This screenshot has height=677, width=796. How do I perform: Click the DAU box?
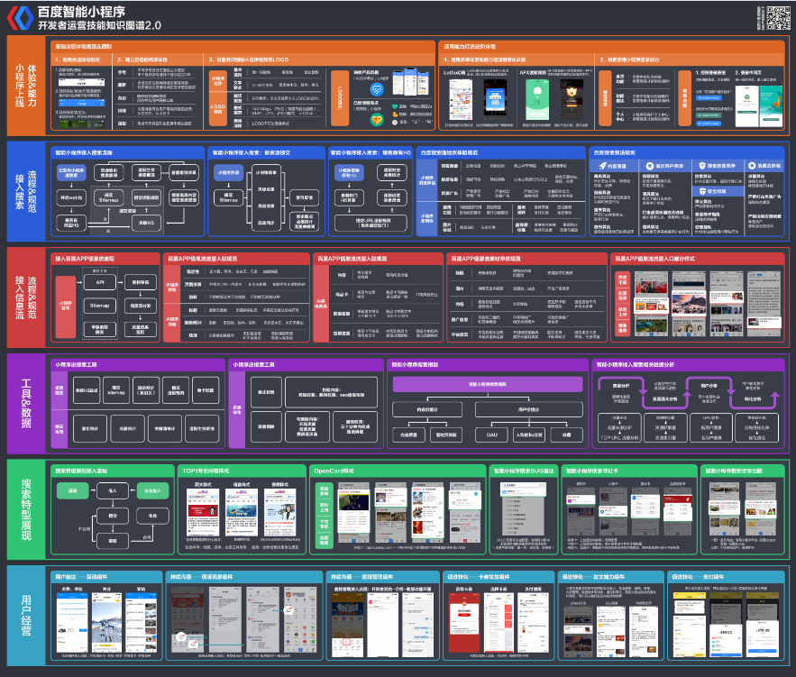pos(492,435)
